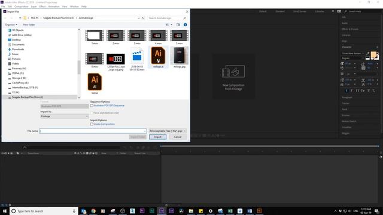
Task: Open the Regular font style dropdown
Action: tap(352, 59)
